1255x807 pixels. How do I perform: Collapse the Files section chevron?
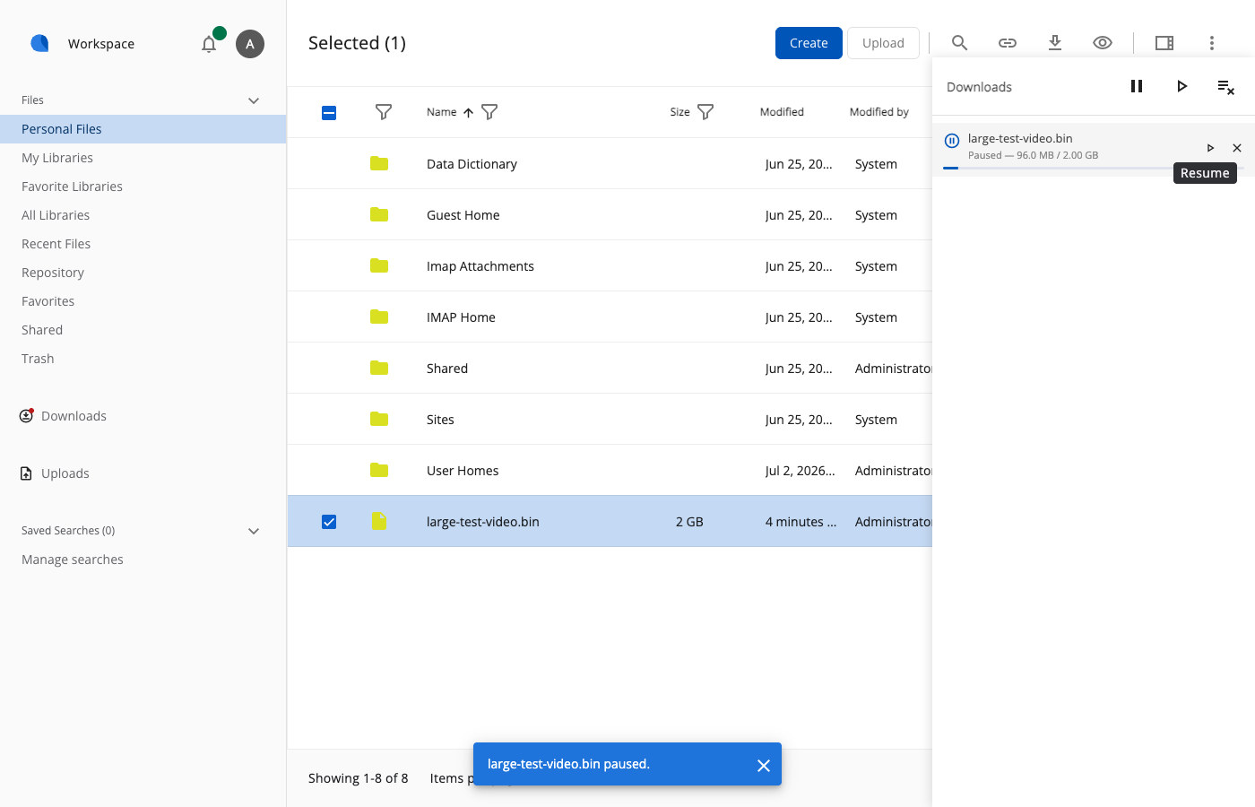pyautogui.click(x=254, y=100)
